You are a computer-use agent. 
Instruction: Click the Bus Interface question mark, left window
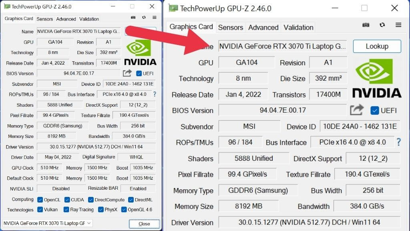[155, 94]
